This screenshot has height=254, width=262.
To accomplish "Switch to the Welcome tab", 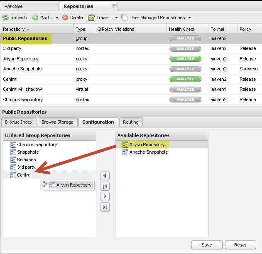I will point(29,6).
